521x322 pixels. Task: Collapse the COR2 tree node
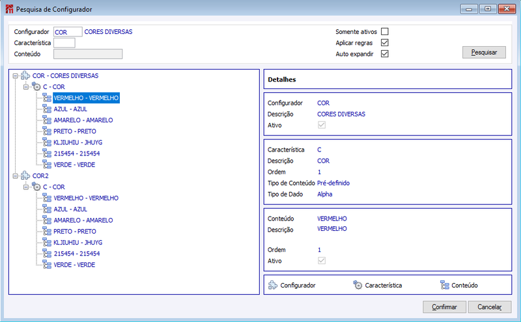point(15,176)
